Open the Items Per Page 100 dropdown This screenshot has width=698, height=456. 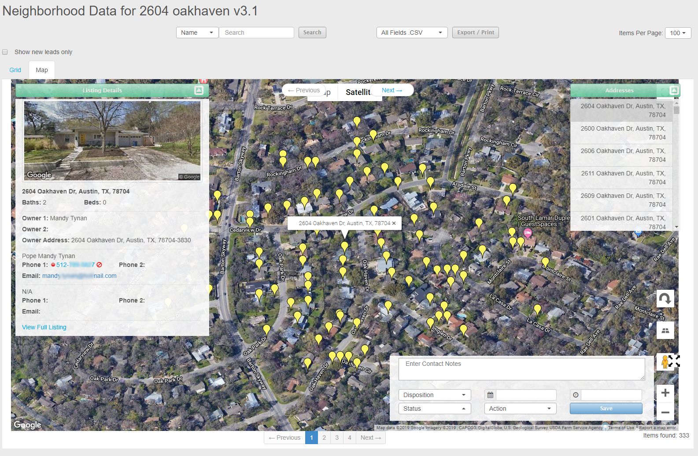point(678,33)
